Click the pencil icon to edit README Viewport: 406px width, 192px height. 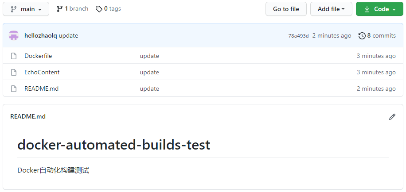(392, 117)
